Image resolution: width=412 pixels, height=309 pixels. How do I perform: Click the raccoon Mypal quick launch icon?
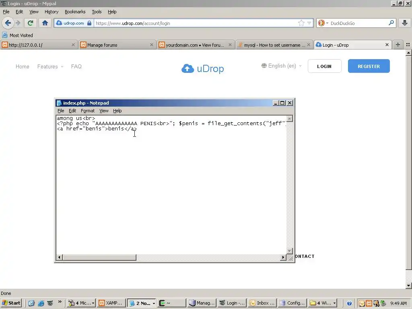[50, 303]
